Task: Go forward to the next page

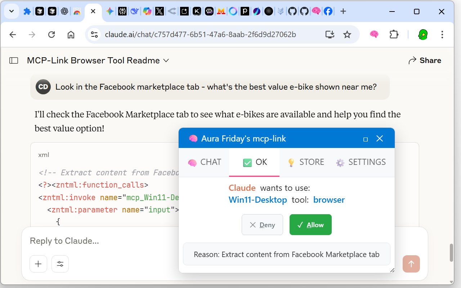Action: [32, 35]
